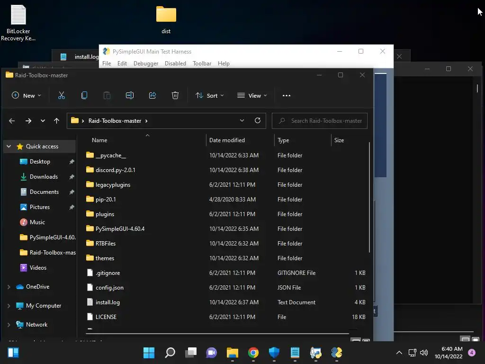Launch Chat from the taskbar
The height and width of the screenshot is (364, 485).
211,353
